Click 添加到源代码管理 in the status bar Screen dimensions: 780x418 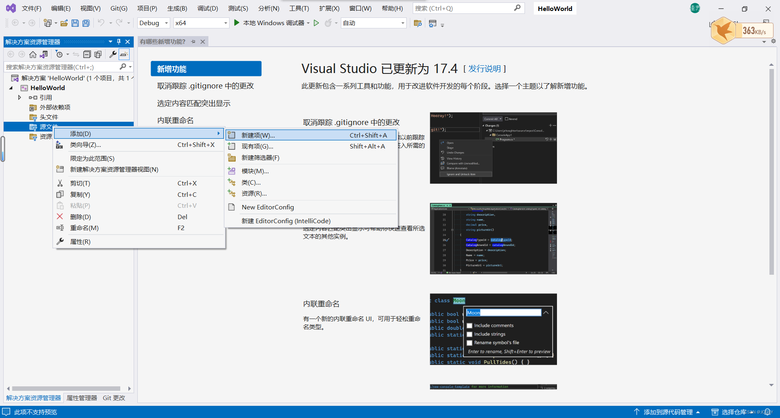670,412
